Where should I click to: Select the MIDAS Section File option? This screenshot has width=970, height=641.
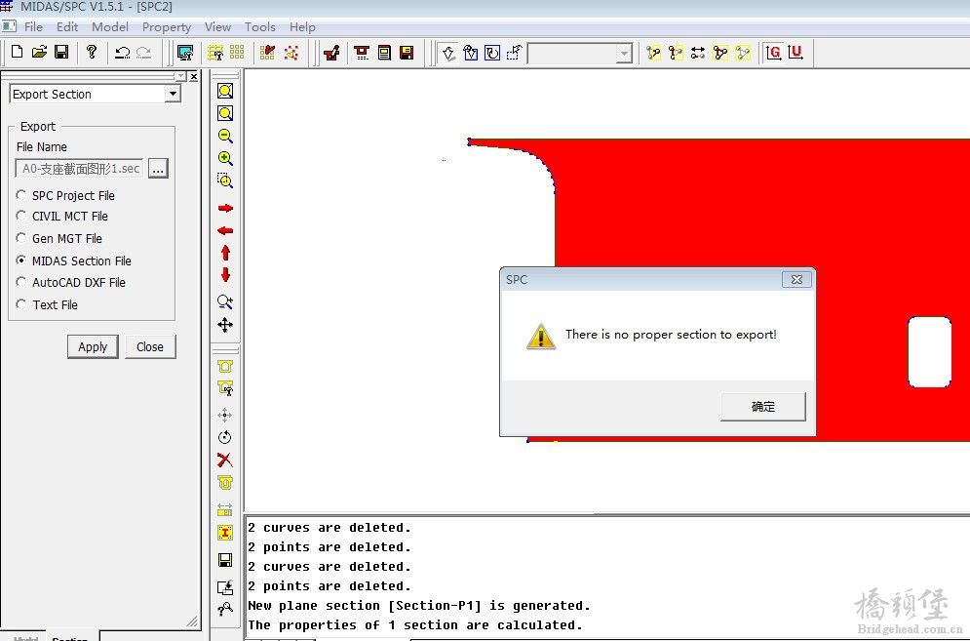pos(74,260)
